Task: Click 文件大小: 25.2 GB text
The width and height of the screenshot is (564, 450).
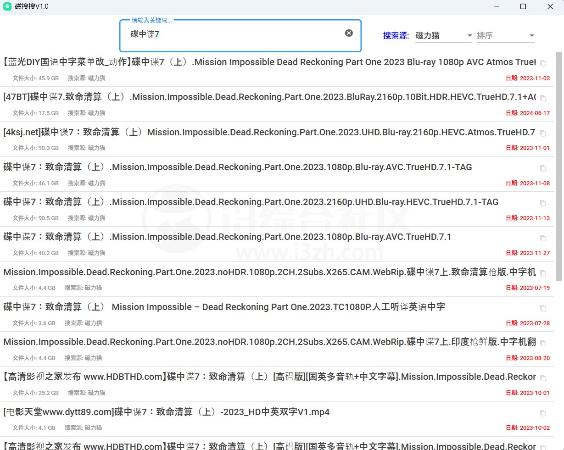Action: [x=36, y=393]
